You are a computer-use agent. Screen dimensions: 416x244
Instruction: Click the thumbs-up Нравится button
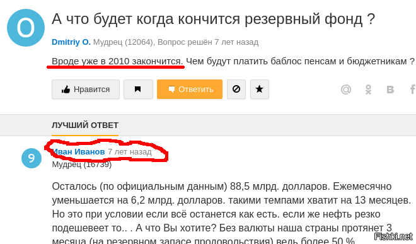click(x=86, y=89)
